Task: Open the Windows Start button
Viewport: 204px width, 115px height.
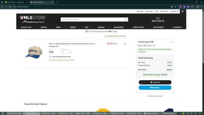Action: coord(3,113)
